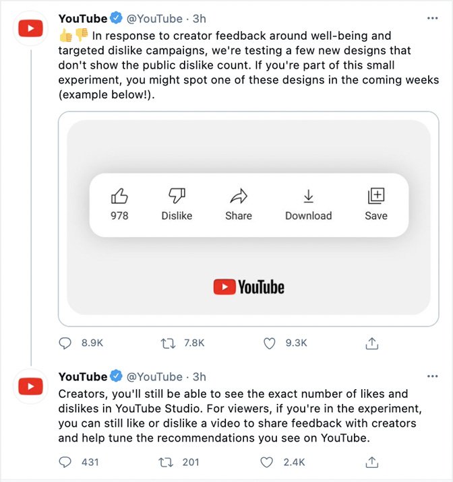Click the Share arrow in the image
453x482 pixels.
pos(239,196)
